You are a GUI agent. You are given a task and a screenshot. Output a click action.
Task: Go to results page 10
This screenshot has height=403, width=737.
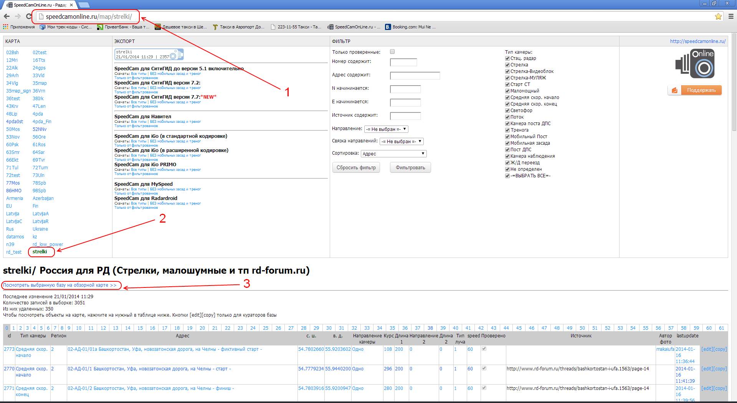[x=79, y=328]
